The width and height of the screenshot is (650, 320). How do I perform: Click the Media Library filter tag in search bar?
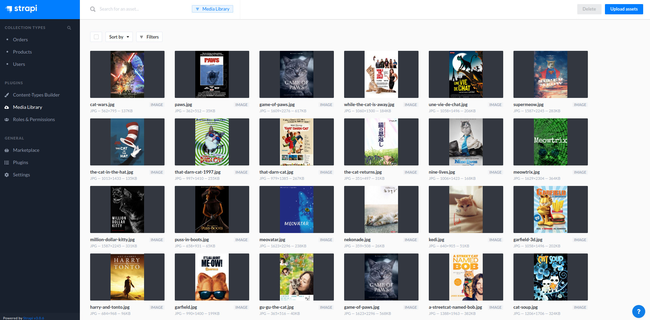tap(212, 9)
